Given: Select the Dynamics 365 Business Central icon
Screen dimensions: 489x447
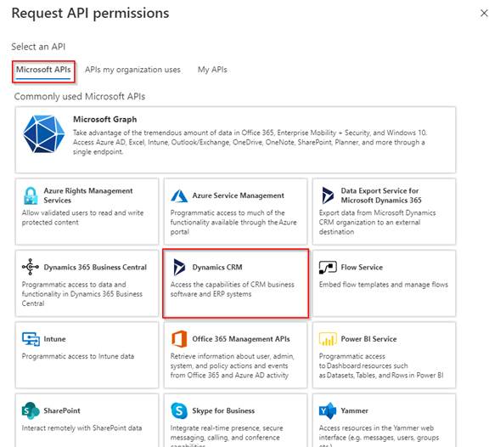Looking at the screenshot, I should click(x=31, y=267).
